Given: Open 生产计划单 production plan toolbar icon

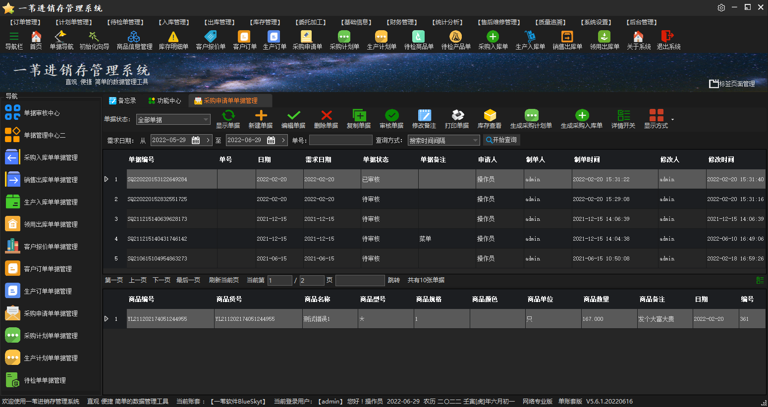Looking at the screenshot, I should (x=382, y=40).
